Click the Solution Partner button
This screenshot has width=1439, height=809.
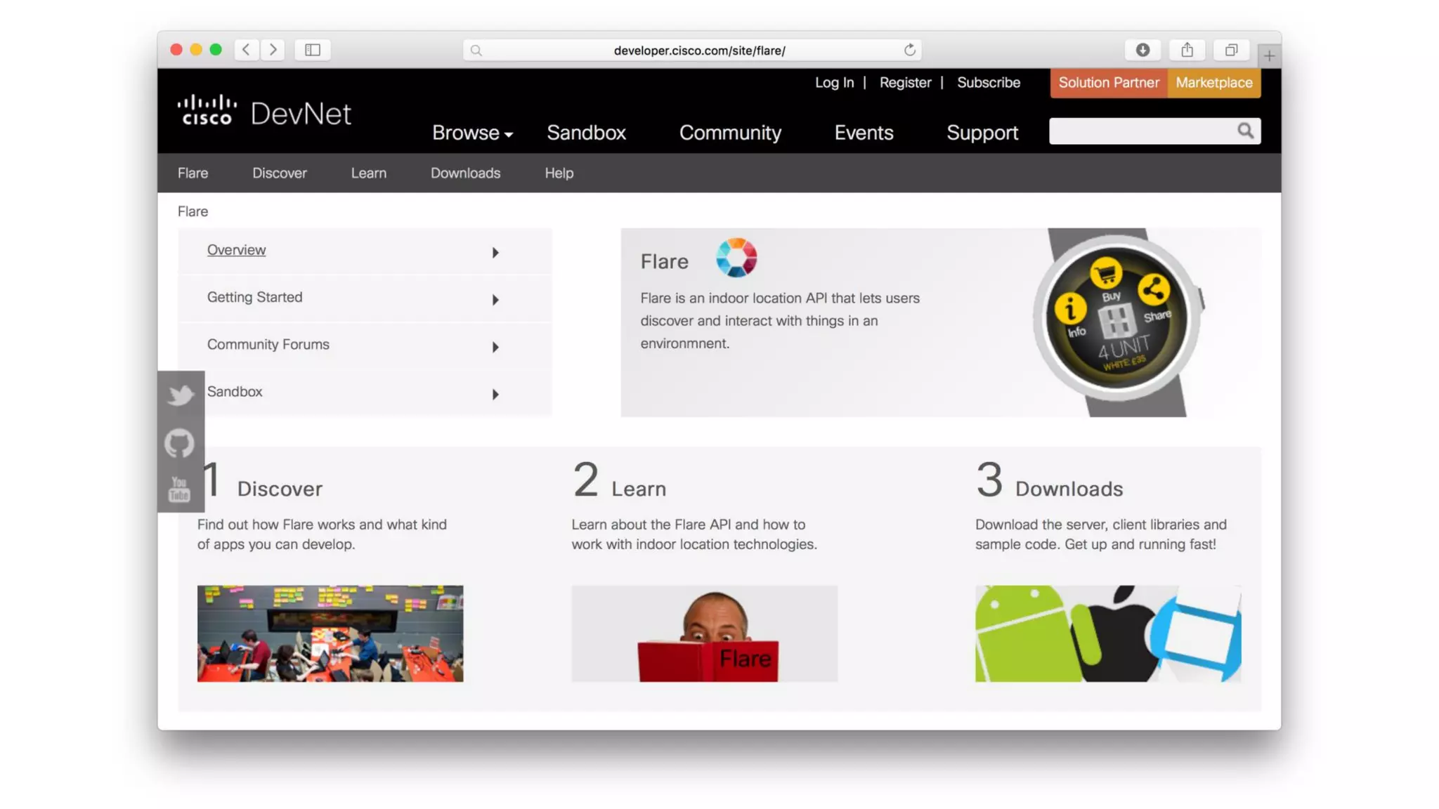(x=1108, y=83)
